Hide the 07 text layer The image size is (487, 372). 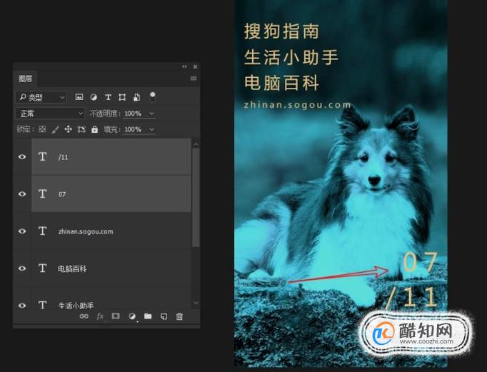pyautogui.click(x=22, y=193)
